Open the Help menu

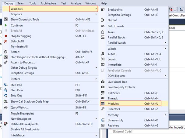(104, 3)
